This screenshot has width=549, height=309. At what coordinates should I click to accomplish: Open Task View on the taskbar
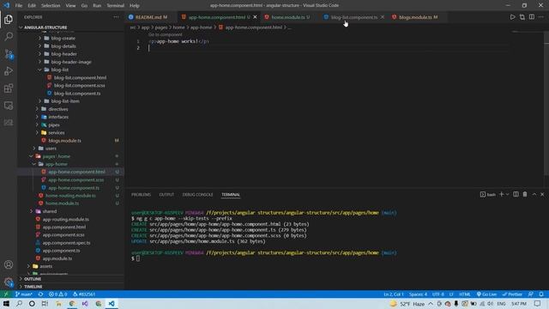point(45,303)
